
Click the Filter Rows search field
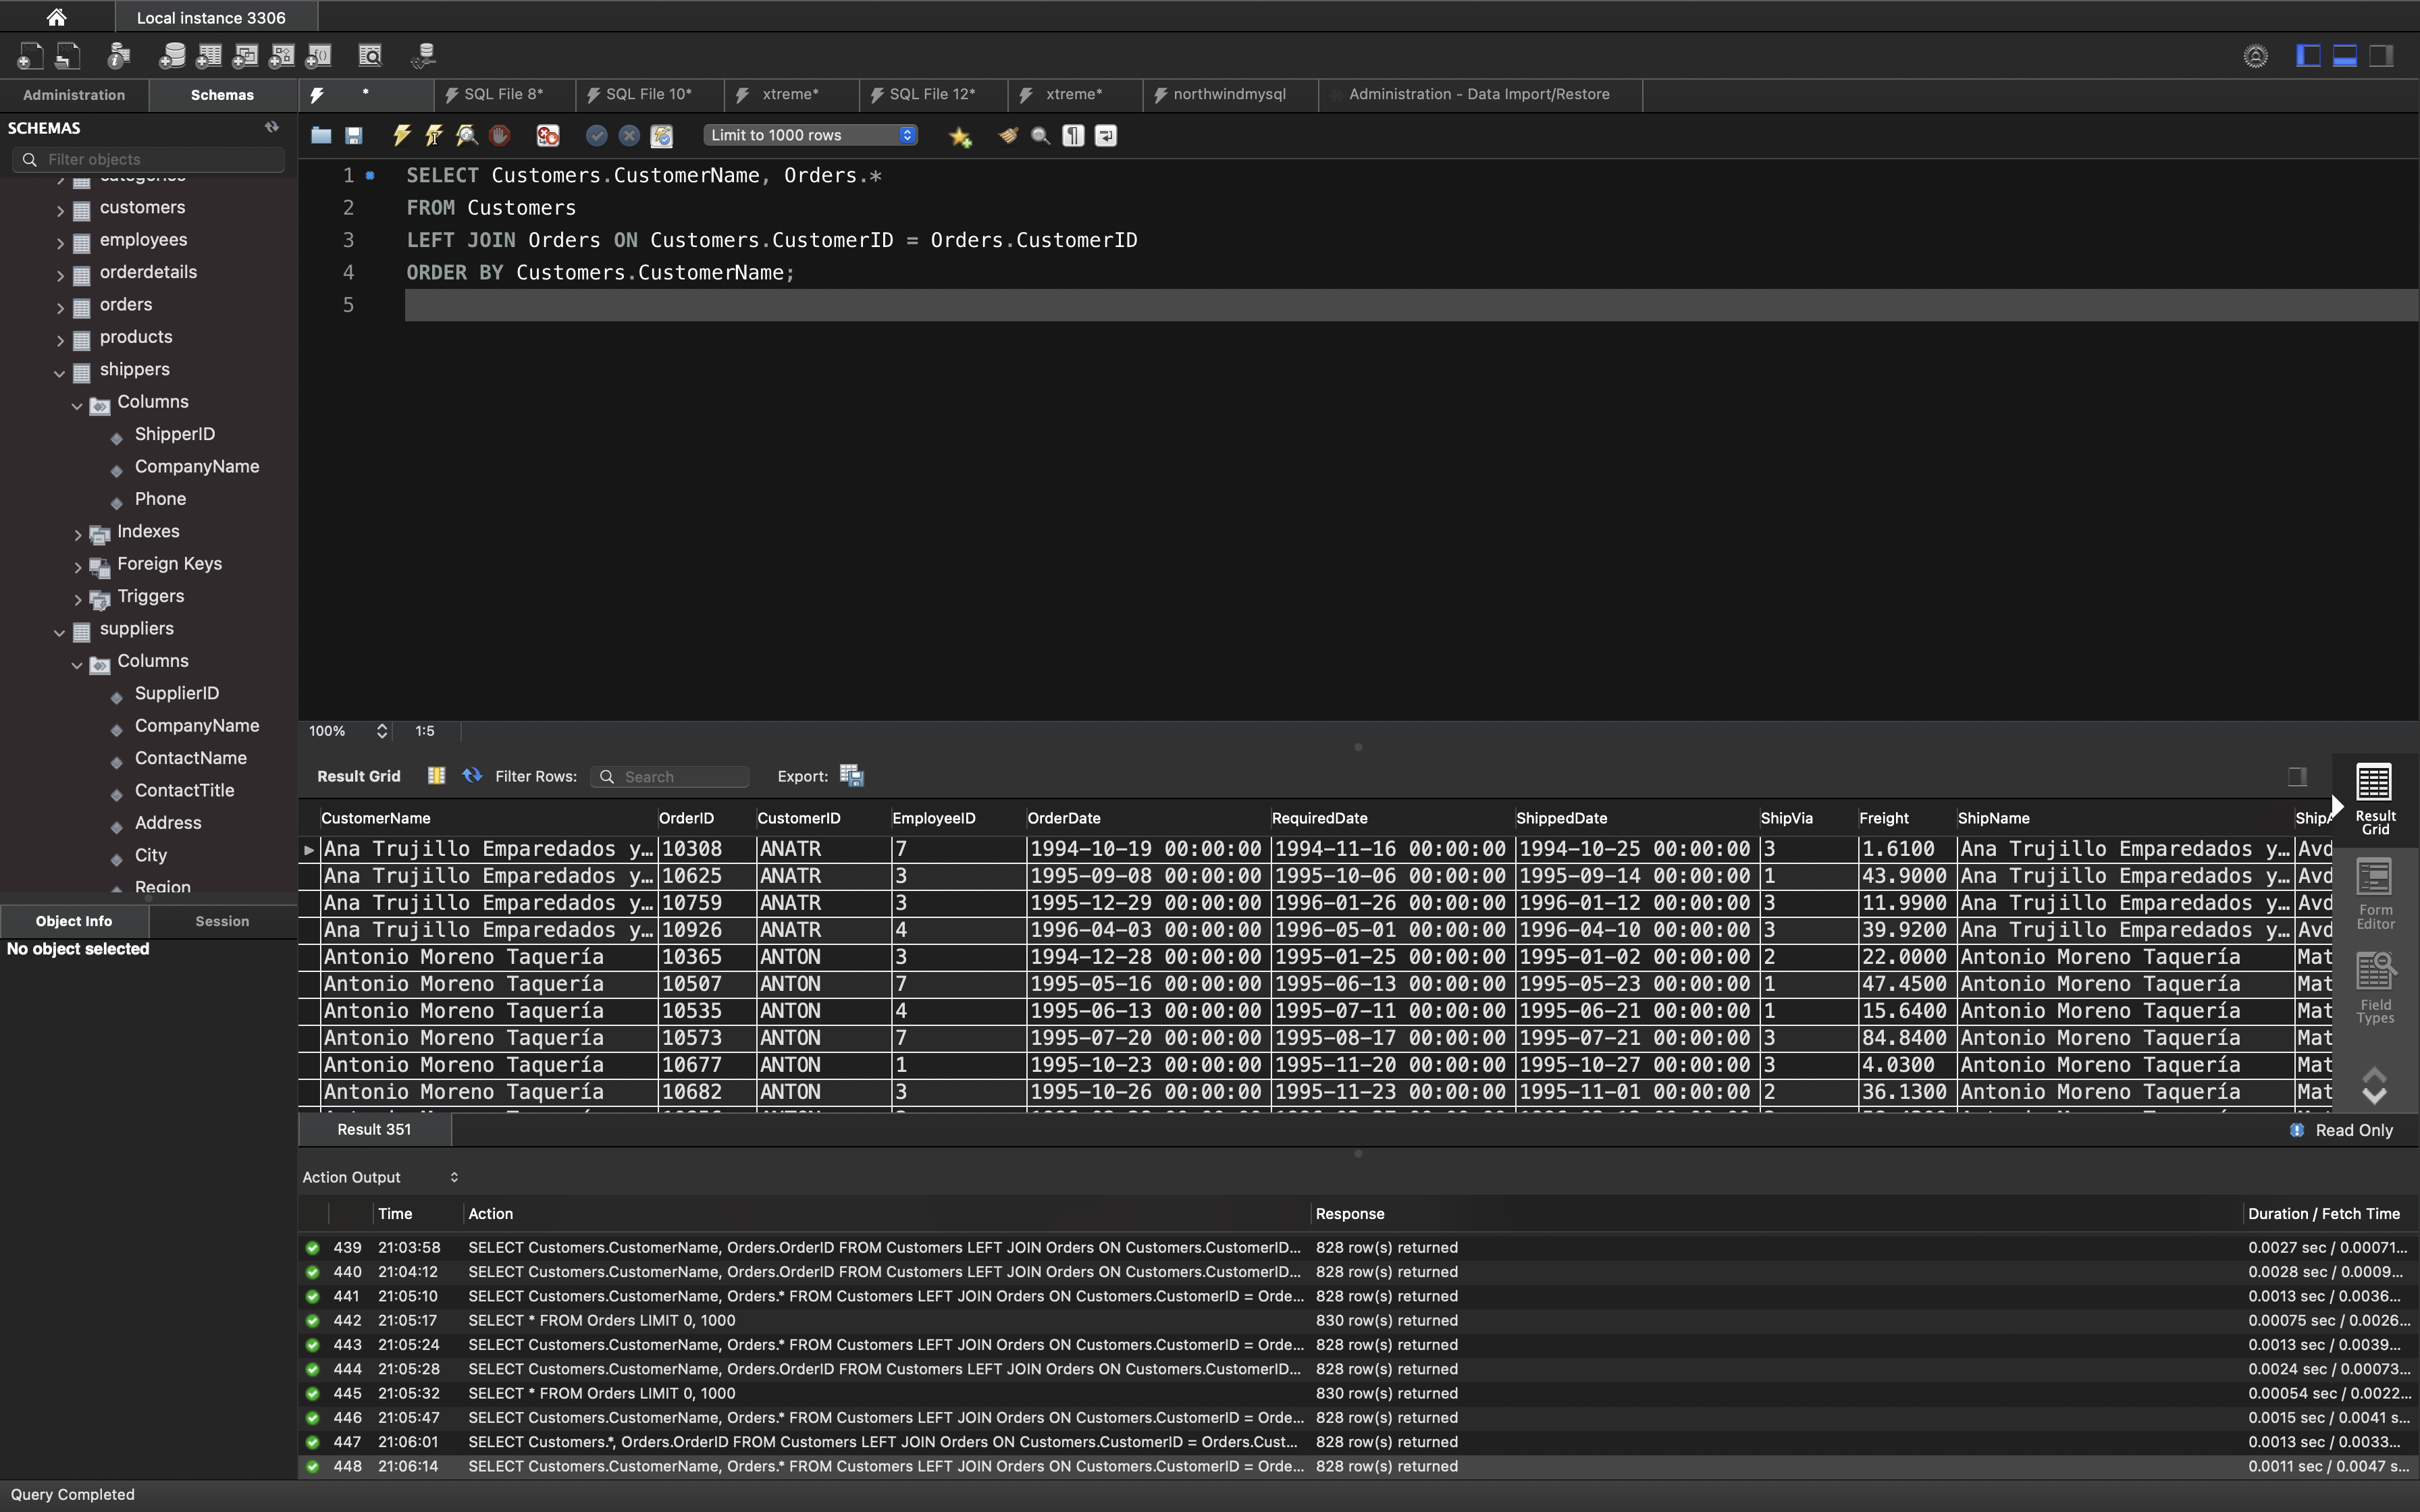point(680,777)
